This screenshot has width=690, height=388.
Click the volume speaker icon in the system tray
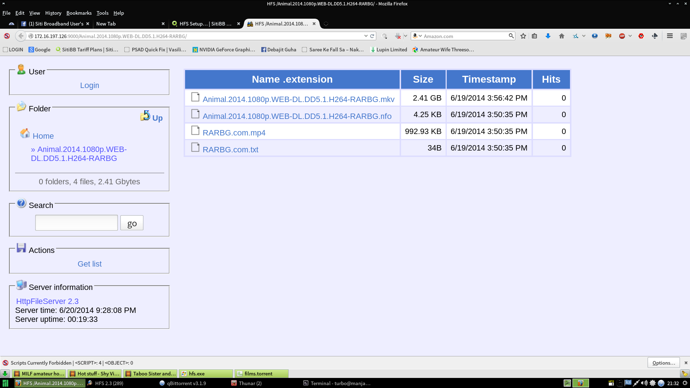coord(644,383)
